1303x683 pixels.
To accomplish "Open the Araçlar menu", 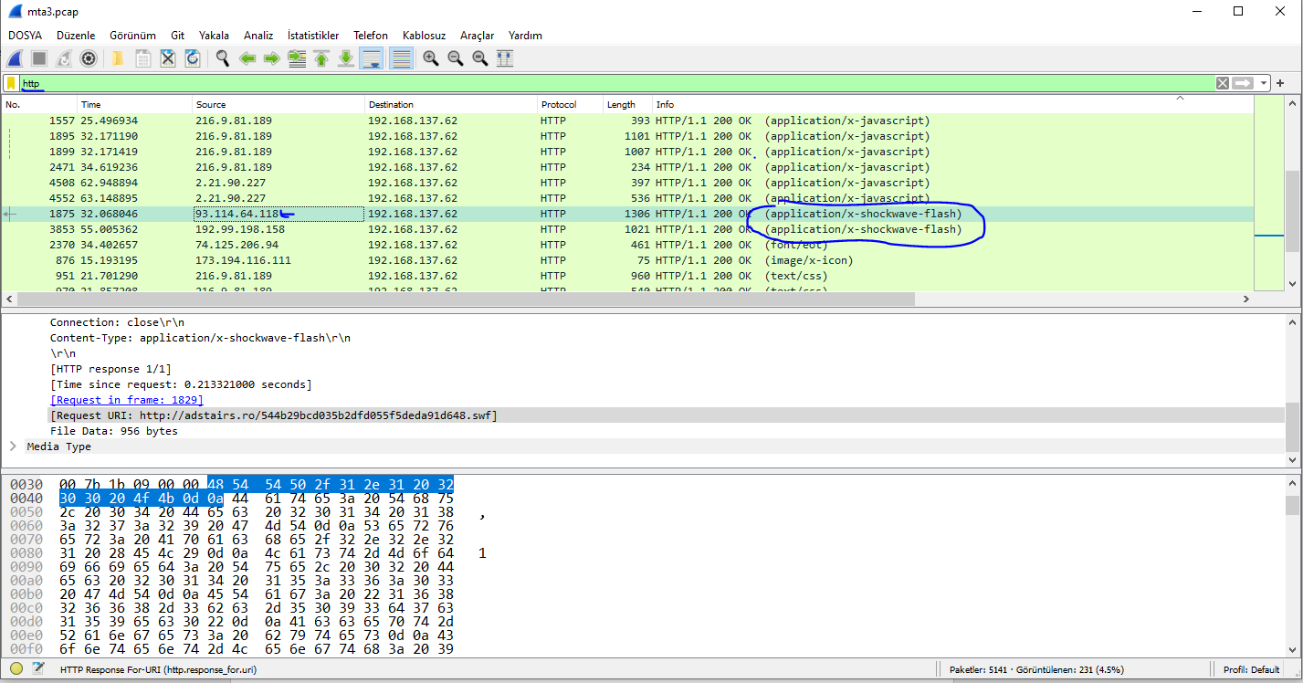I will (477, 36).
